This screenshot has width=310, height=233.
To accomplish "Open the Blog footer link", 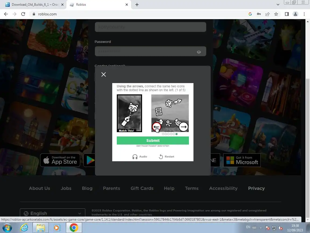I will pos(87,188).
